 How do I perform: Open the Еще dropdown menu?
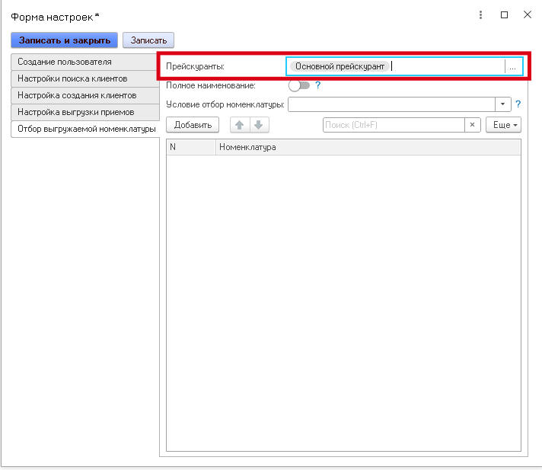(x=503, y=125)
